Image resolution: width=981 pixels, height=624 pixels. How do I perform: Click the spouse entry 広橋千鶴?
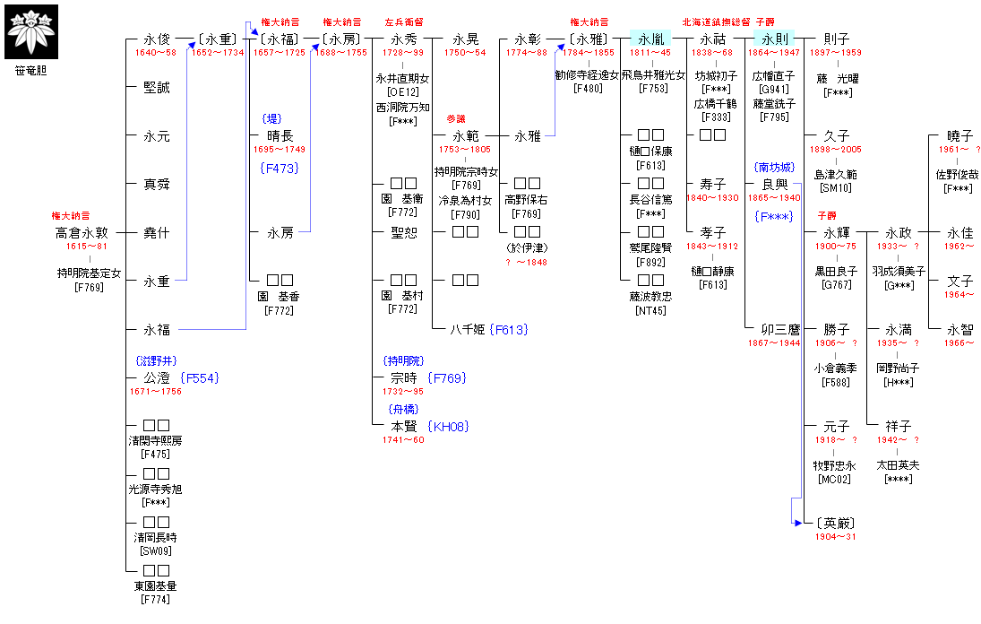tap(715, 104)
